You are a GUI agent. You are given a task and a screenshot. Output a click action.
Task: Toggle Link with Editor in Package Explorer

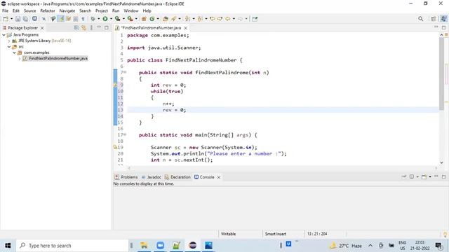point(84,28)
